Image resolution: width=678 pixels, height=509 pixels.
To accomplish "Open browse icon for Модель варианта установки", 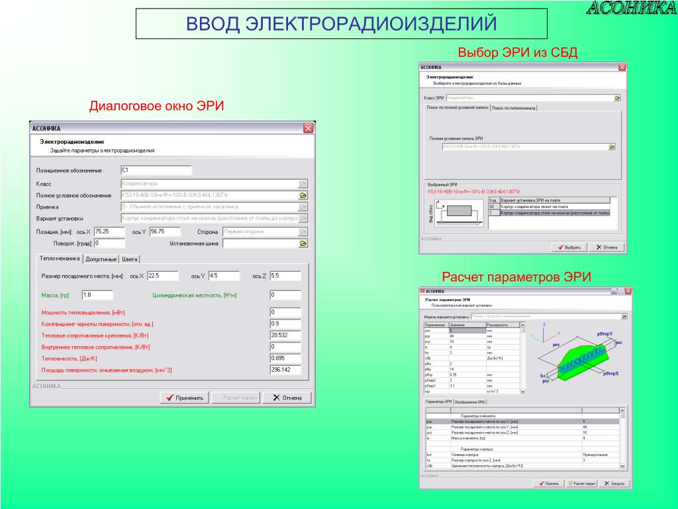I will click(624, 316).
